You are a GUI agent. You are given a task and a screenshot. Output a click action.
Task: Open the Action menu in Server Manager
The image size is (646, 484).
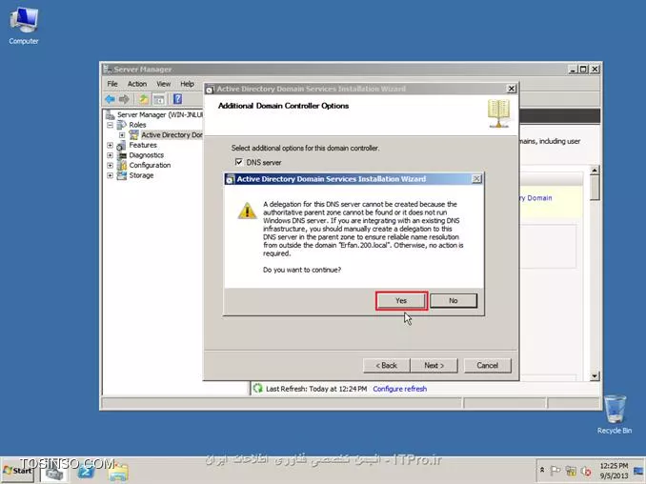(x=137, y=84)
